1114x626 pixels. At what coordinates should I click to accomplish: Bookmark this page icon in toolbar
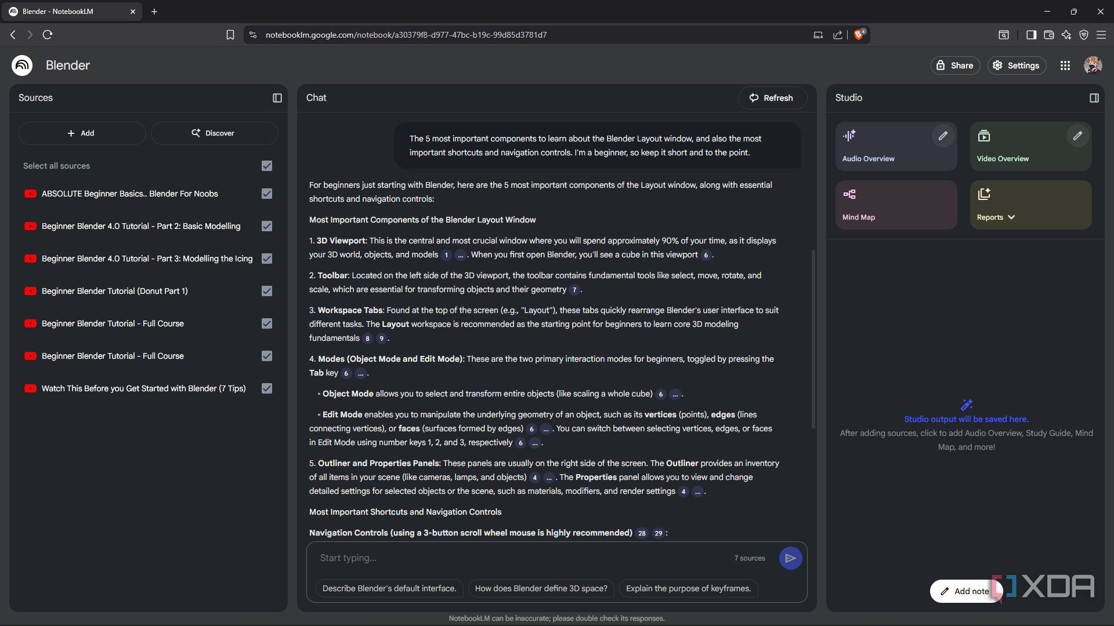point(230,35)
